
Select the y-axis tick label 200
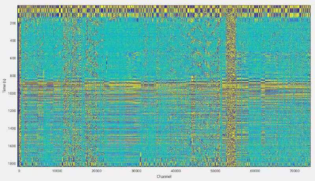point(13,23)
